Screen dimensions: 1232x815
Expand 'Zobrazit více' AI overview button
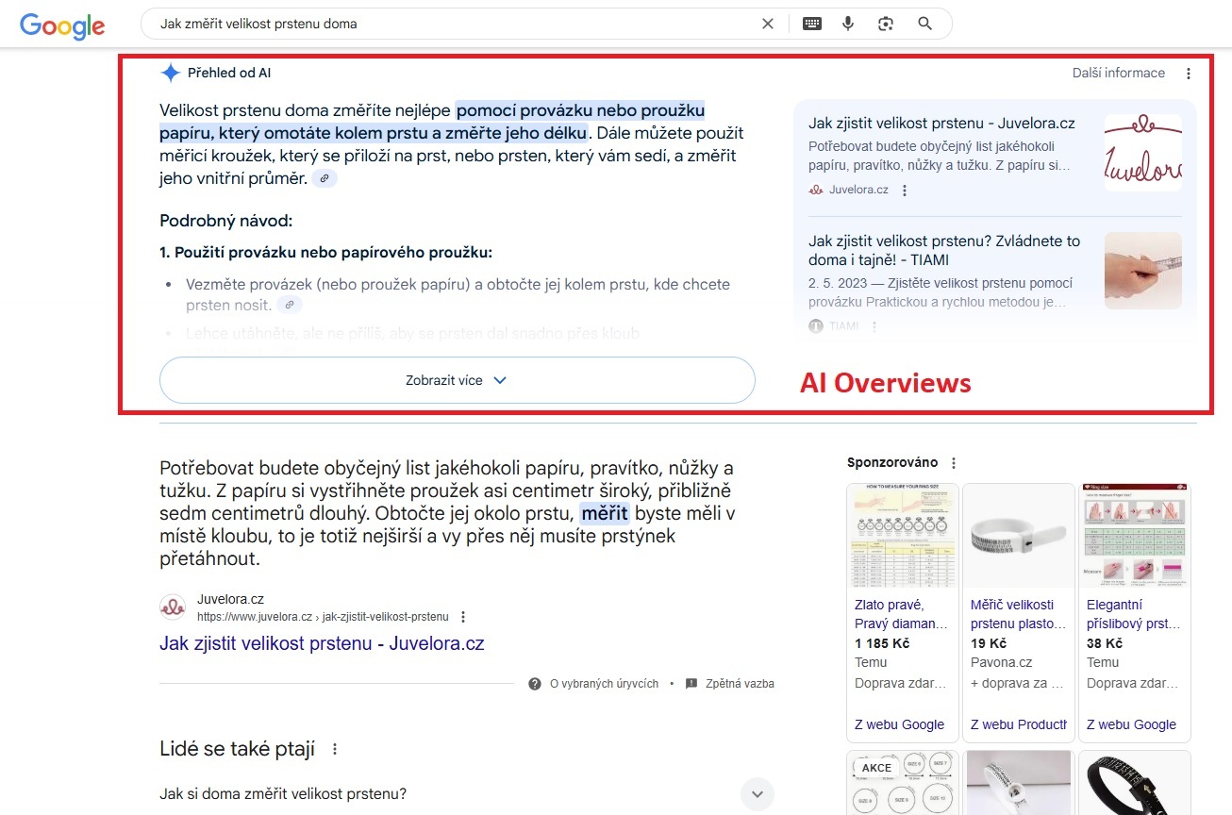458,380
